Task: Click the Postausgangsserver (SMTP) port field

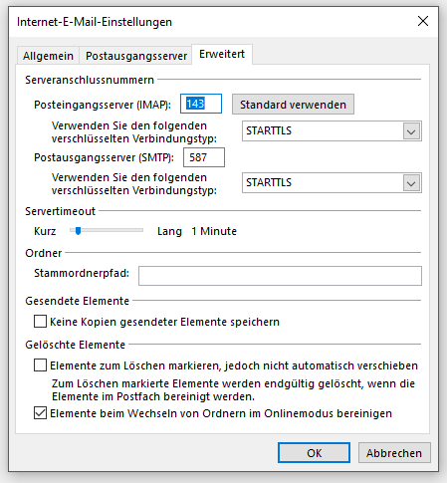Action: [x=204, y=157]
